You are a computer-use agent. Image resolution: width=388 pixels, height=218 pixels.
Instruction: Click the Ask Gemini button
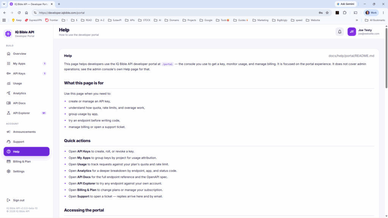(x=346, y=4)
